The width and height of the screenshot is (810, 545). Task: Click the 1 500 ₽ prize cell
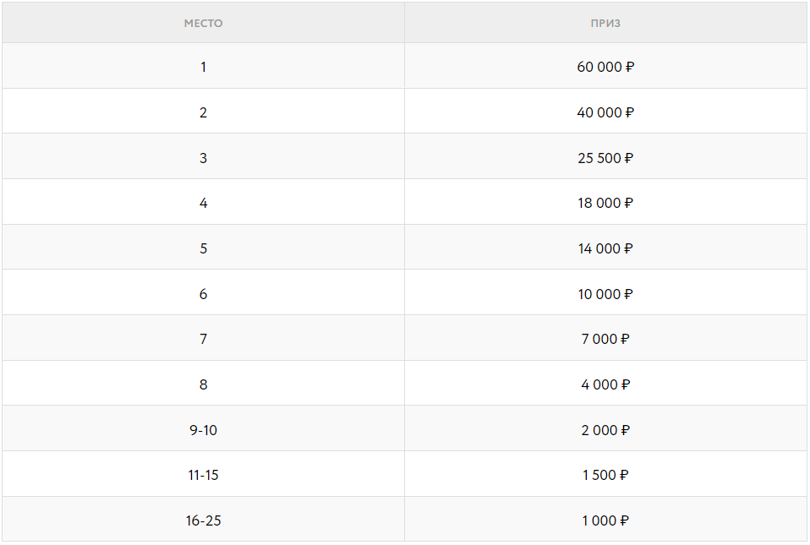(605, 475)
